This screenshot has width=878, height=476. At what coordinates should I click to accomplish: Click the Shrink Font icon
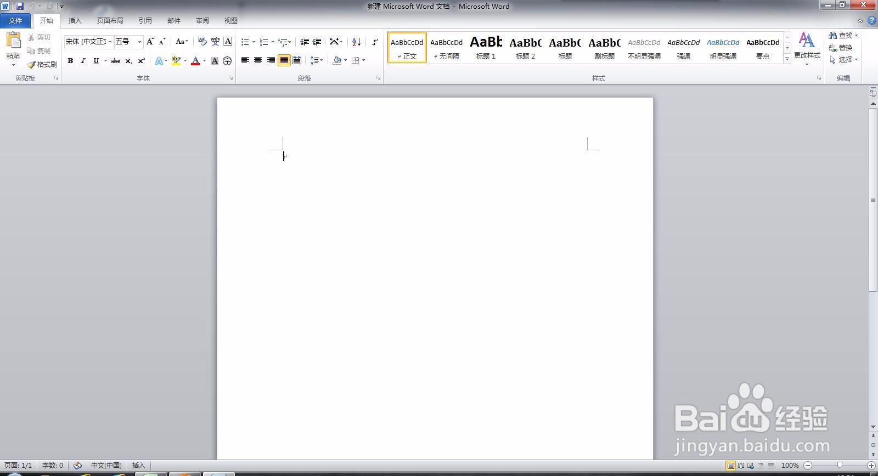(162, 42)
